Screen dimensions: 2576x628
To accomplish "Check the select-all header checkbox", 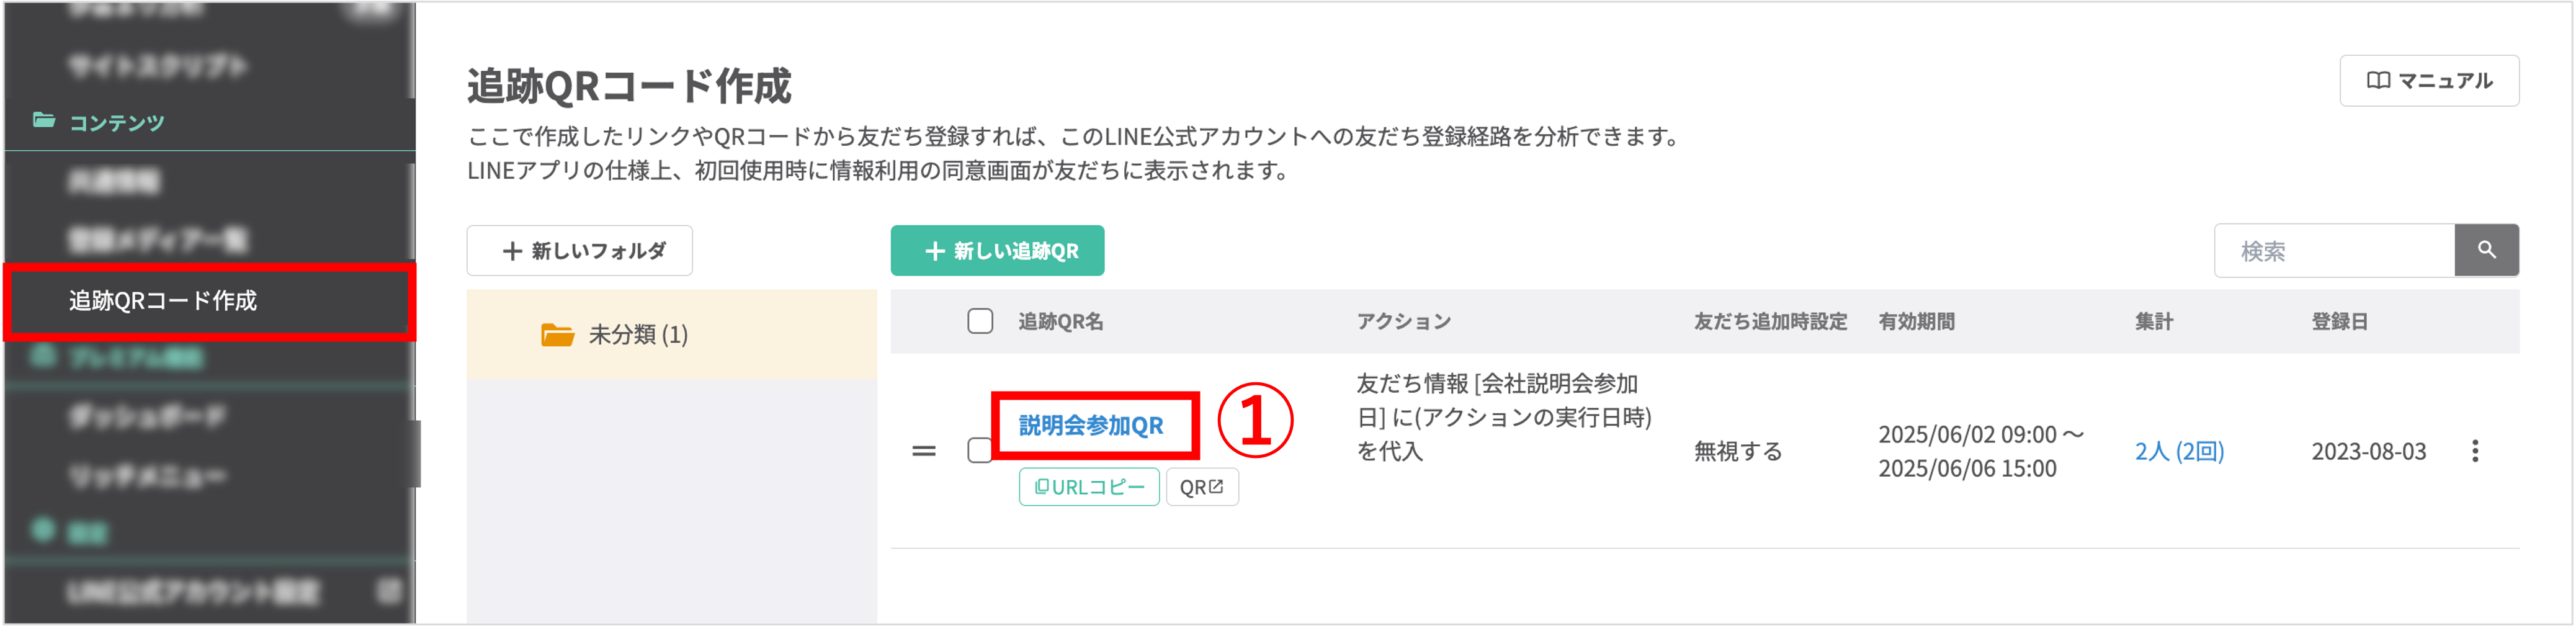I will pos(980,321).
